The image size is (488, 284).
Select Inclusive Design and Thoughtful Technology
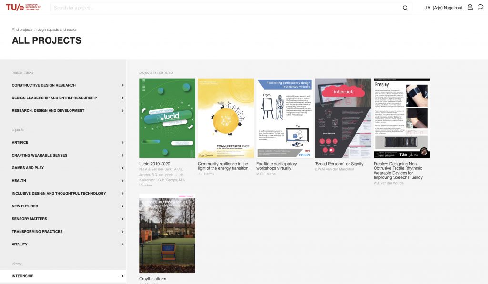(x=59, y=193)
